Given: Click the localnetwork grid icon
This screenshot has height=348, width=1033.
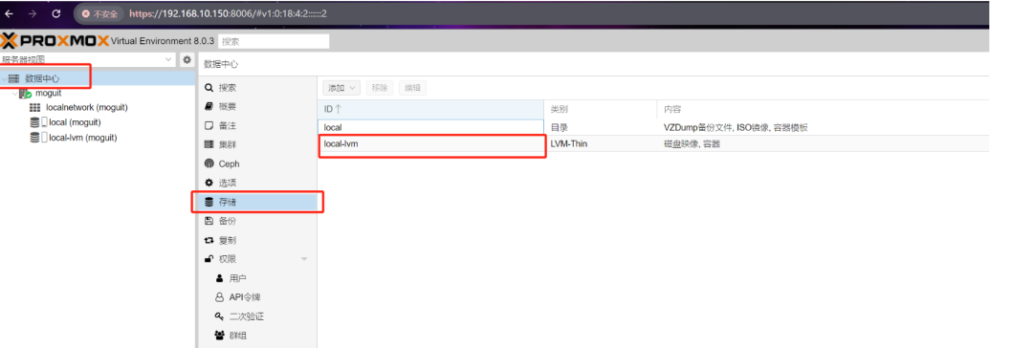Looking at the screenshot, I should click(35, 107).
